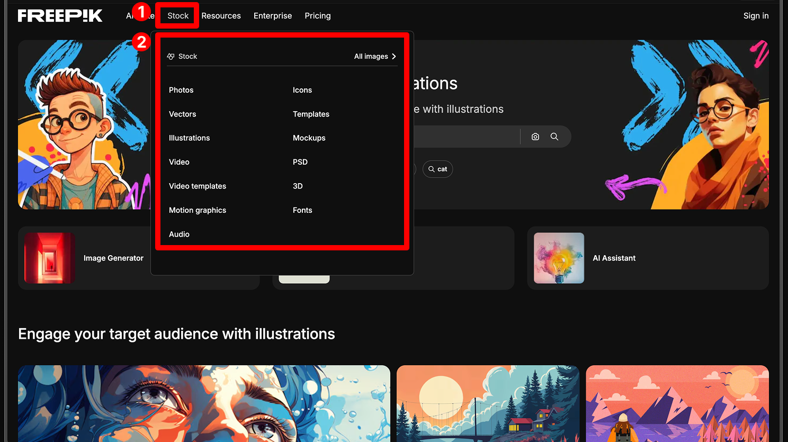Open Templates category in dropdown
The image size is (788, 442).
tap(311, 114)
